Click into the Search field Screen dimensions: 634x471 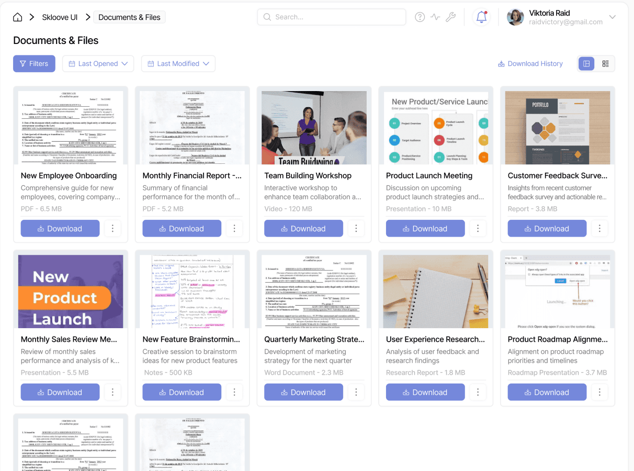pos(332,17)
